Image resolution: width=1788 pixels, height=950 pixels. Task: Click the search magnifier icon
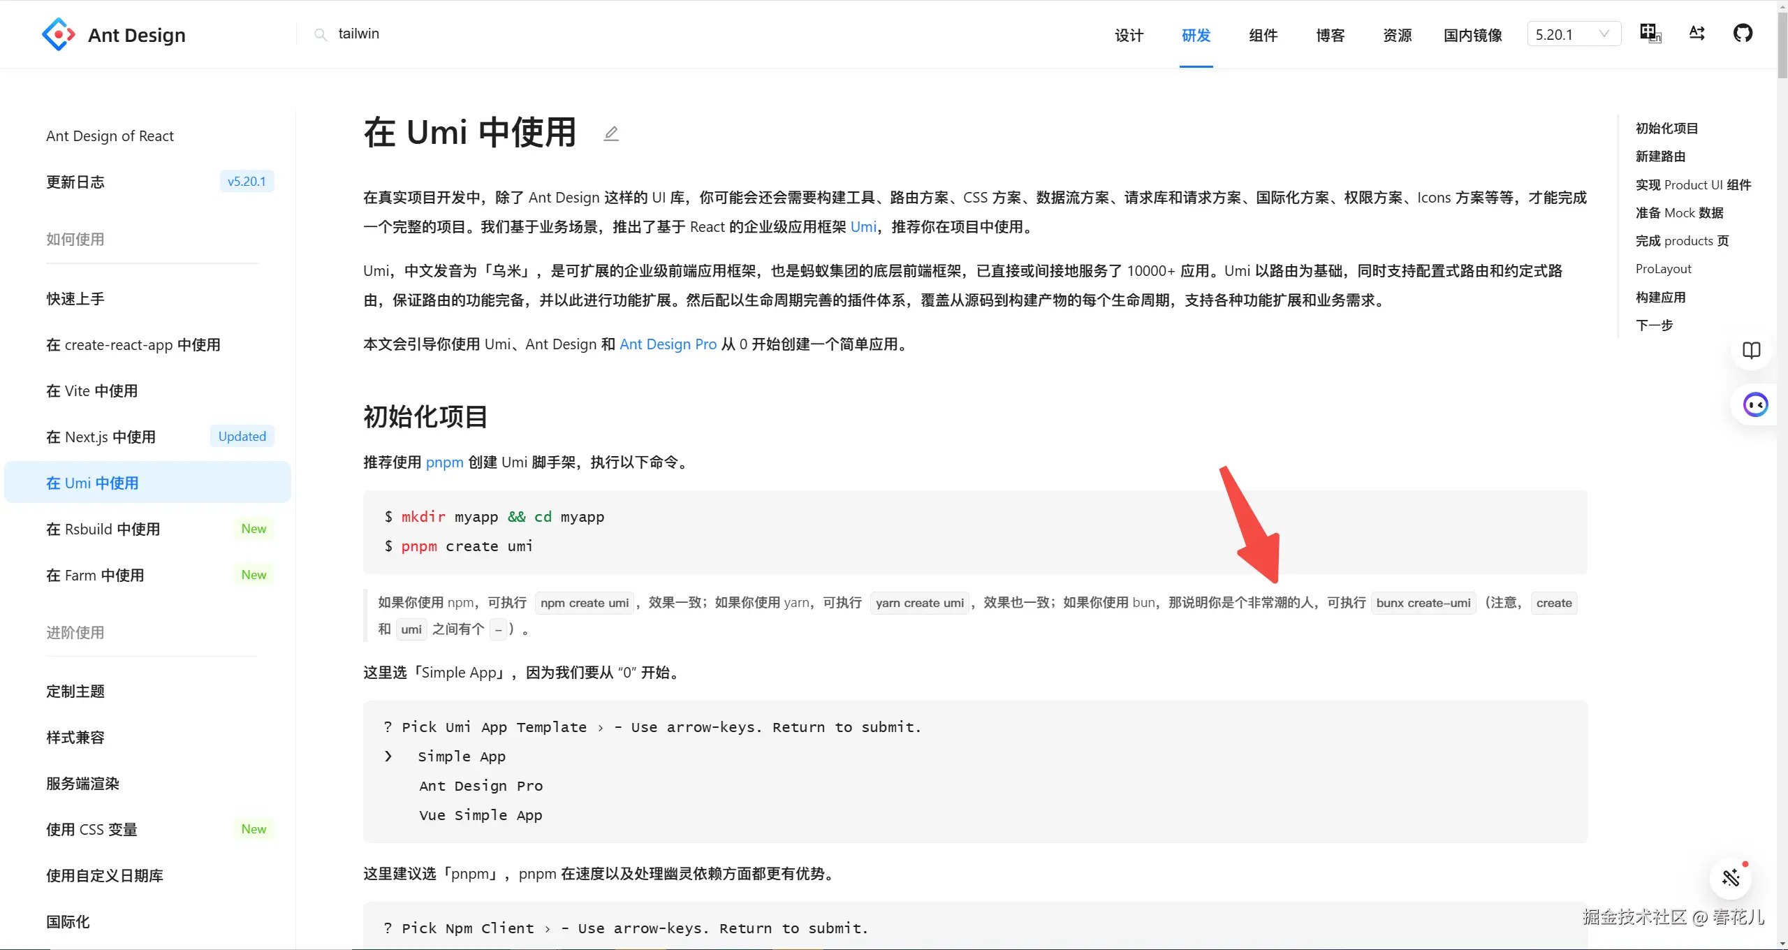click(x=321, y=34)
